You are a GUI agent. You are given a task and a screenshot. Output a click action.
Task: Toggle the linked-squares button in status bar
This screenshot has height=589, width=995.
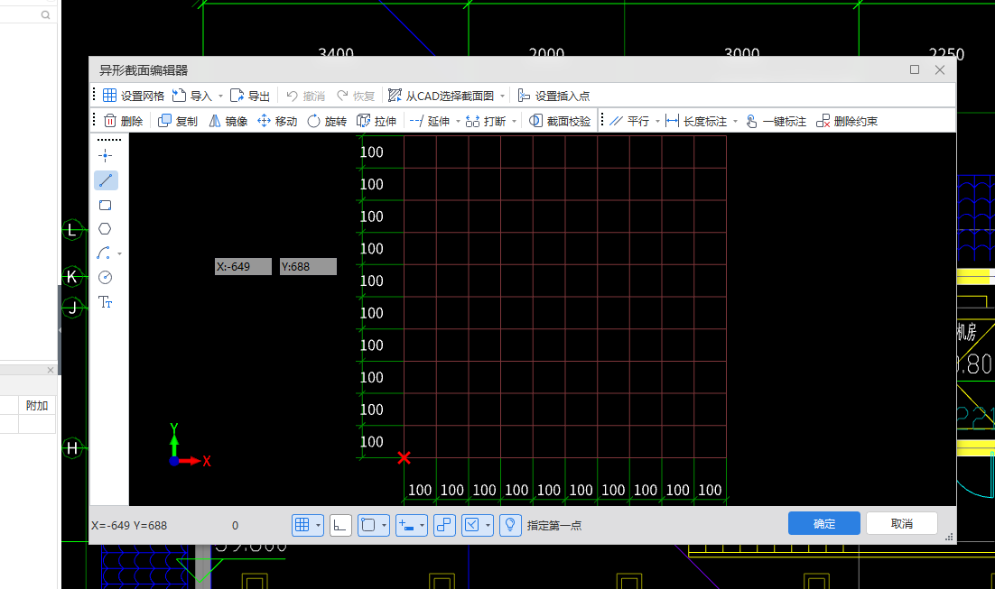(444, 525)
